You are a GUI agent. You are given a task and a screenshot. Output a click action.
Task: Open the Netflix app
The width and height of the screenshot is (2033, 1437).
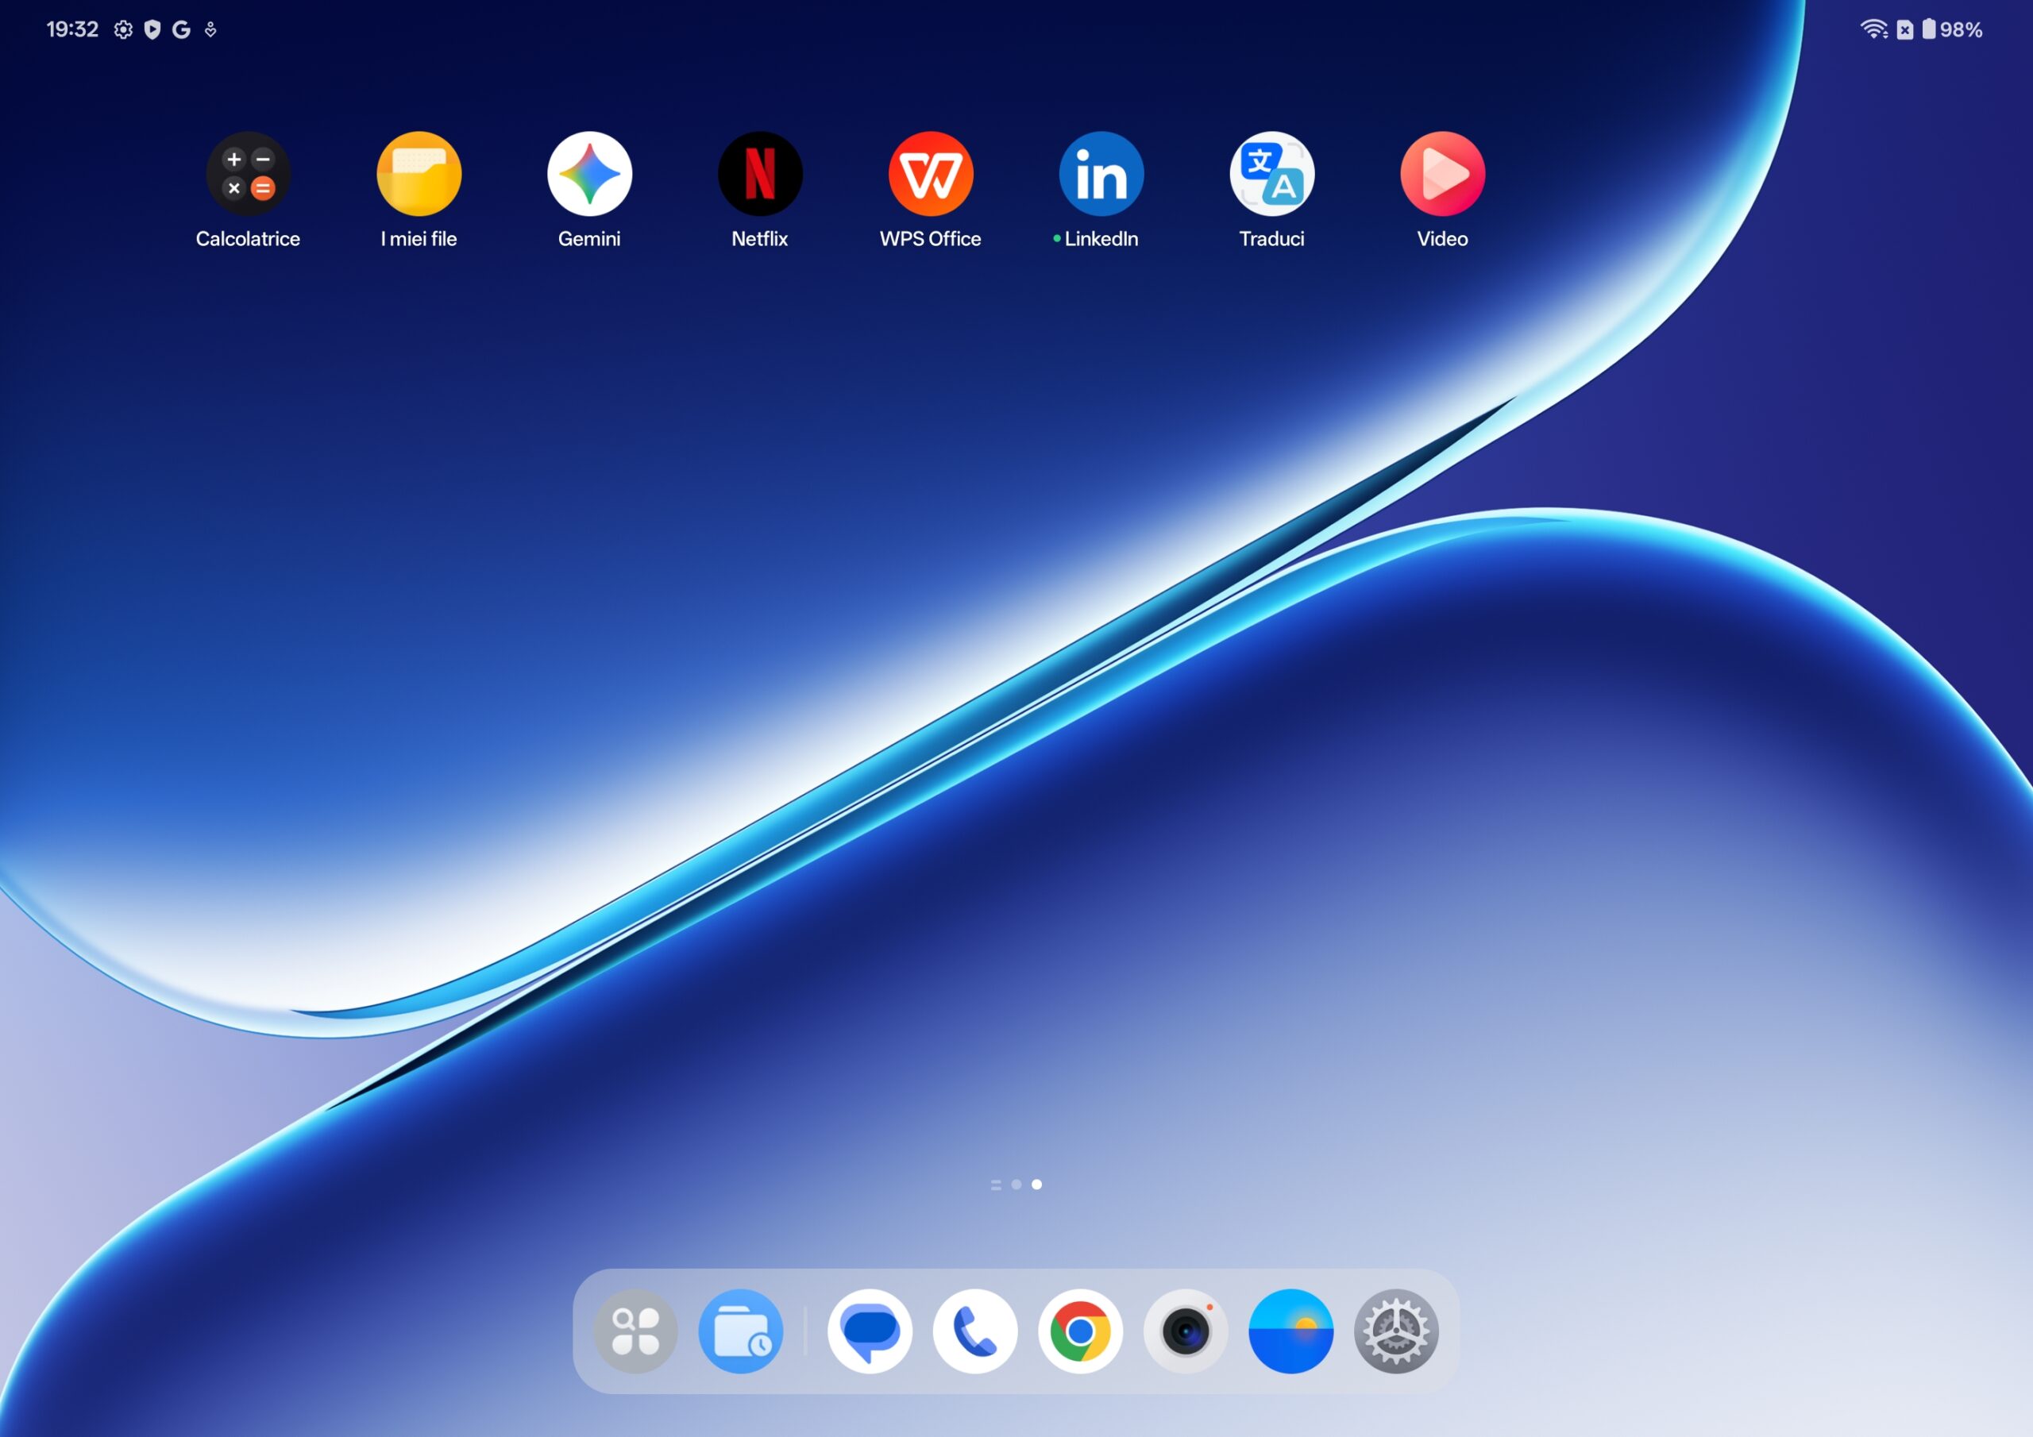tap(760, 174)
